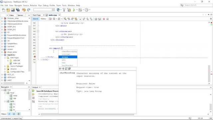Click the browser selection icon in toolbar
213x120 pixels.
58,10
